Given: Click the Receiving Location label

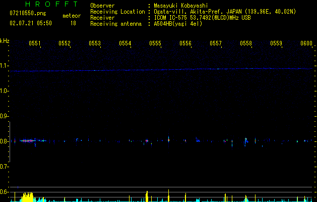Looking at the screenshot, I should coord(117,12).
